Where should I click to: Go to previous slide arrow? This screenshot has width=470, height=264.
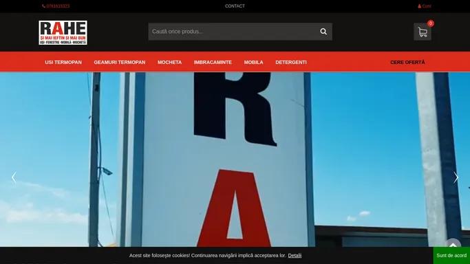point(14,177)
